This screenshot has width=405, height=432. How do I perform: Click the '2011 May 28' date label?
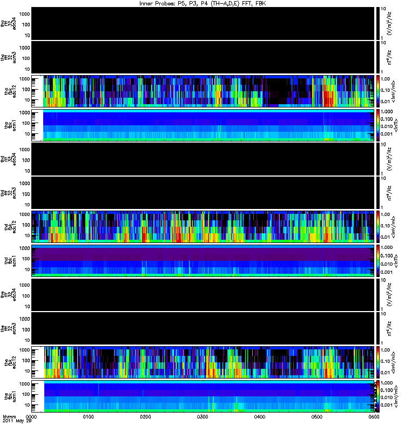pos(17,421)
